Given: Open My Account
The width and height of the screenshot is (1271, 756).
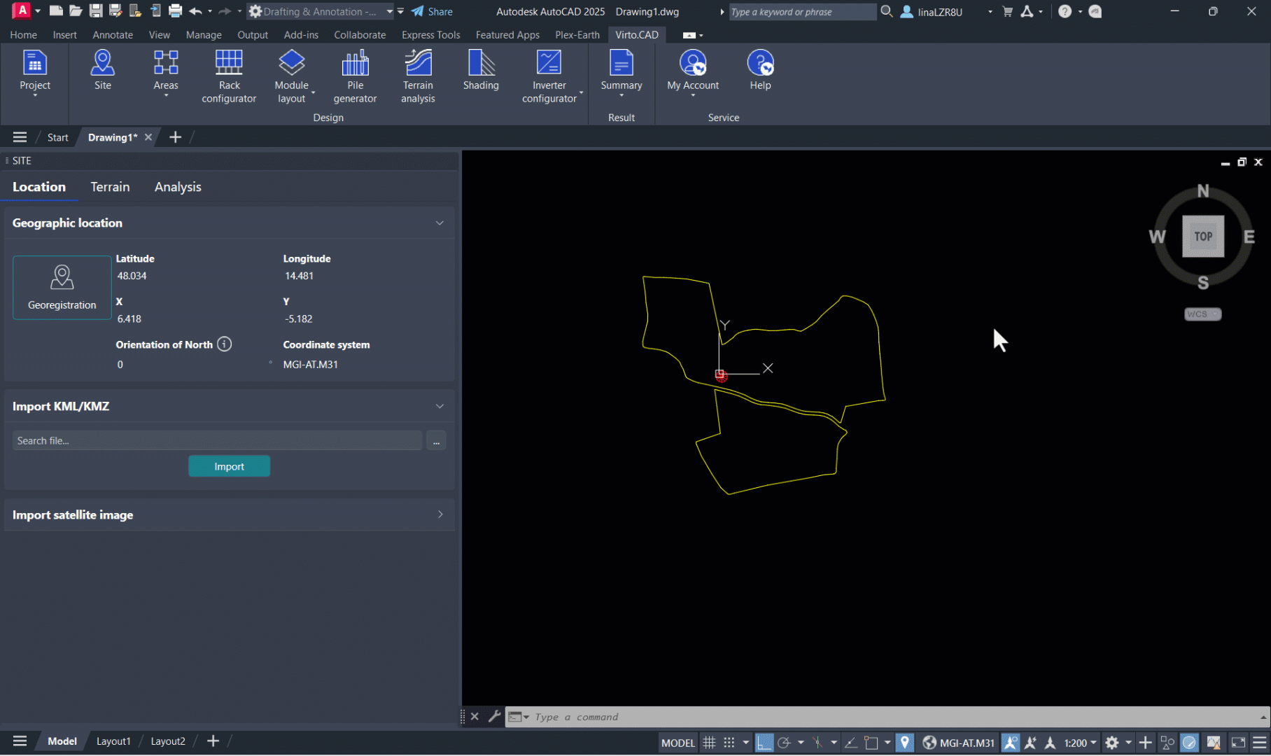Looking at the screenshot, I should pyautogui.click(x=693, y=73).
